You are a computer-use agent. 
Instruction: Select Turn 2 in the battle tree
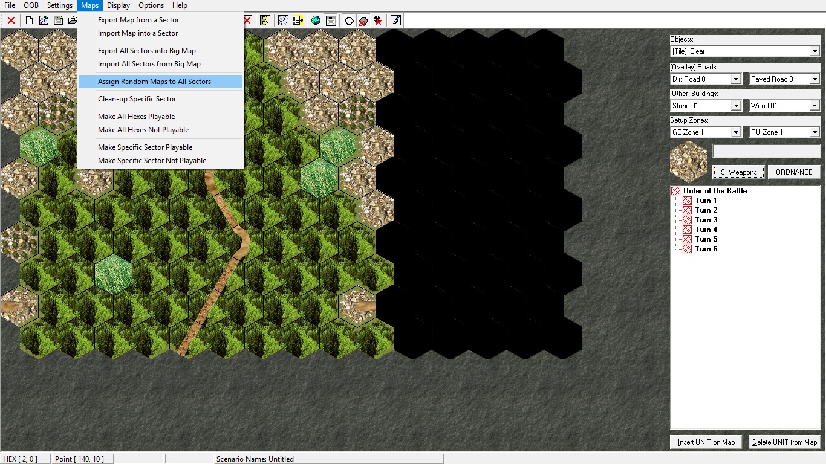[x=706, y=210]
